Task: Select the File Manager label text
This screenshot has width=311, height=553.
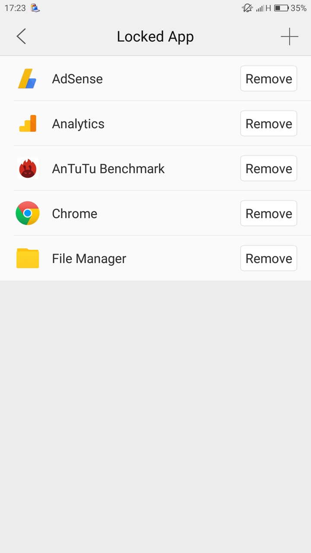Action: 89,258
